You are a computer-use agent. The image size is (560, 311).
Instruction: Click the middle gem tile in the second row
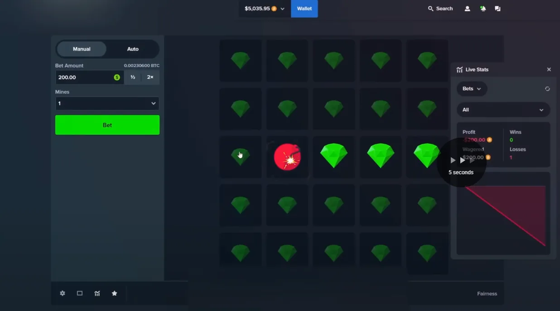[x=334, y=109]
